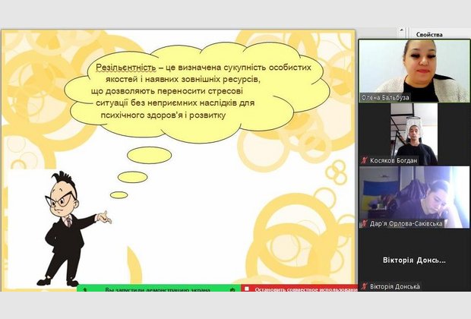Click muted microphone icon beside Косяков Богдан
Viewport: 471px width, 319px height.
coord(365,160)
